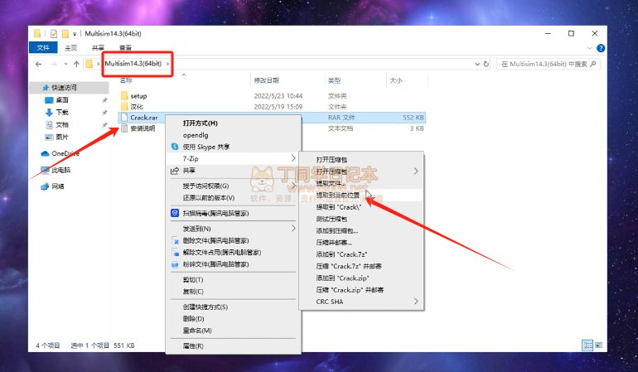Click the search magnifier icon

[x=592, y=64]
